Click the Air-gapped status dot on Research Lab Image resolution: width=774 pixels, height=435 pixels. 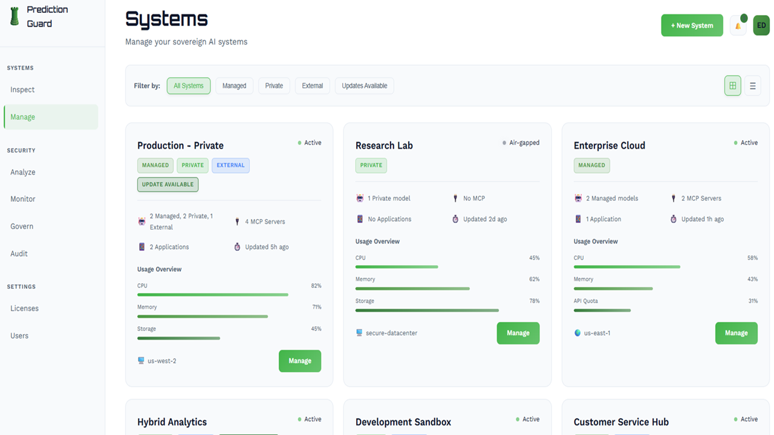(504, 143)
